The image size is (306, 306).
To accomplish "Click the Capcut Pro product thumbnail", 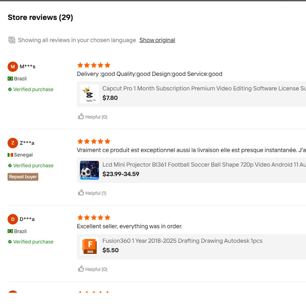I will click(x=89, y=94).
